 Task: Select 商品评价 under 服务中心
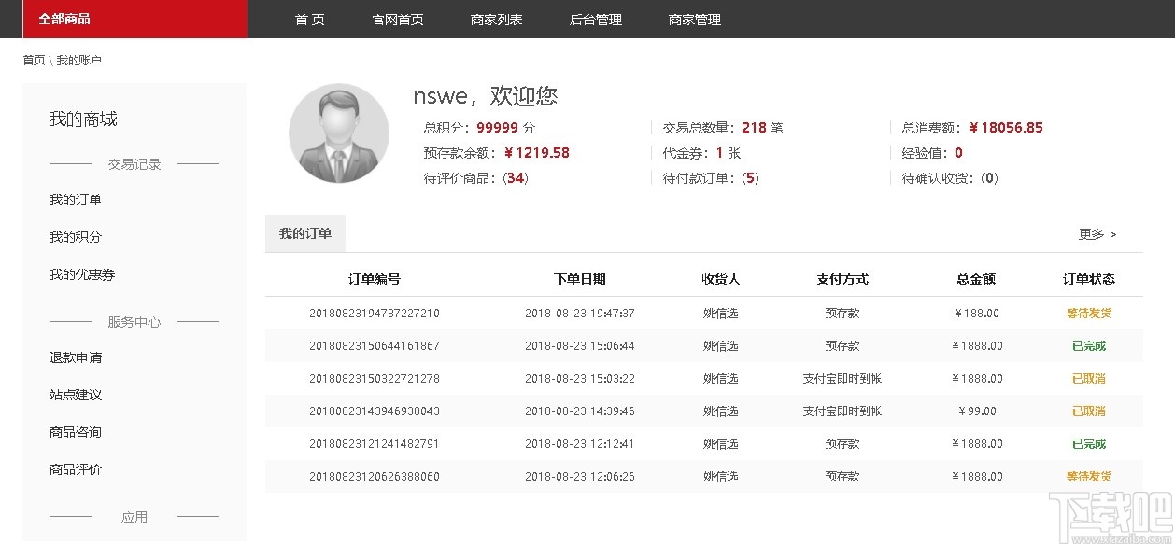[75, 468]
